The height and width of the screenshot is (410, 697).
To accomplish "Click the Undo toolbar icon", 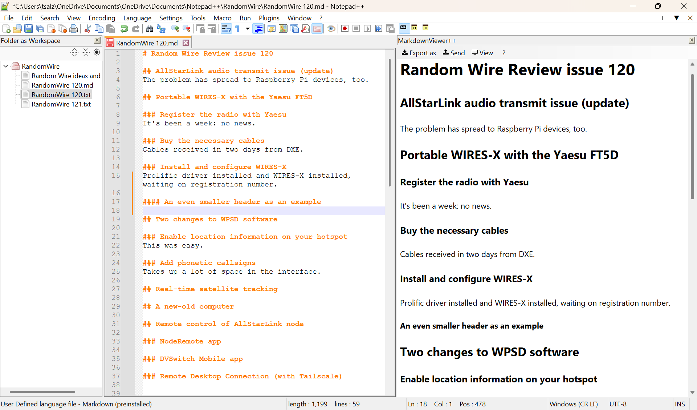I will tap(124, 29).
